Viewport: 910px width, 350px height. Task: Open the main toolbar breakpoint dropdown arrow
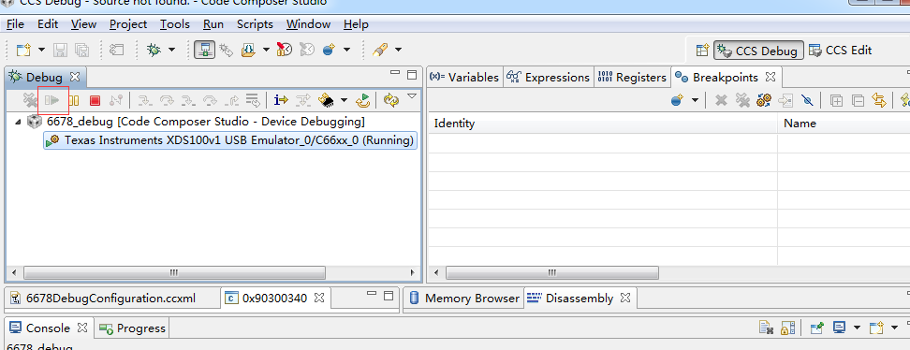pos(346,50)
